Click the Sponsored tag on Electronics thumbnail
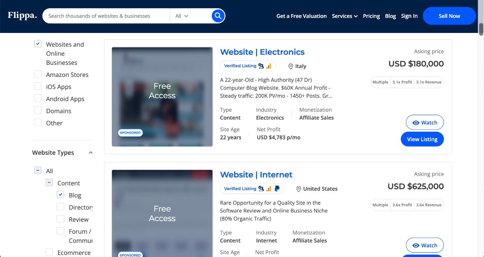The width and height of the screenshot is (484, 257). tap(130, 133)
